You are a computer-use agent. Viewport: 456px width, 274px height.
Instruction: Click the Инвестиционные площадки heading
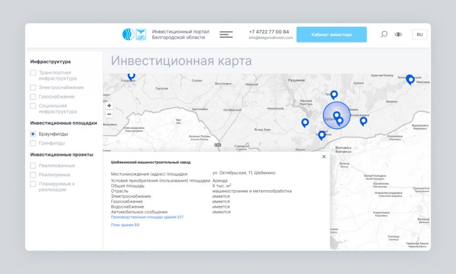64,123
